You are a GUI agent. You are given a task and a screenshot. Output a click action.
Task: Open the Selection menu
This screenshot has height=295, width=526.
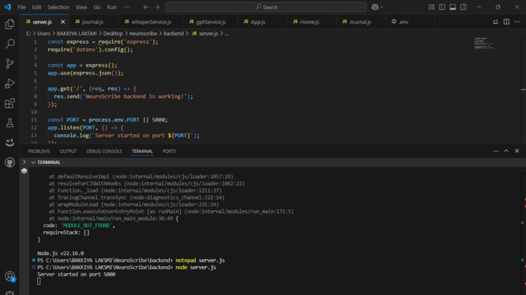click(58, 7)
